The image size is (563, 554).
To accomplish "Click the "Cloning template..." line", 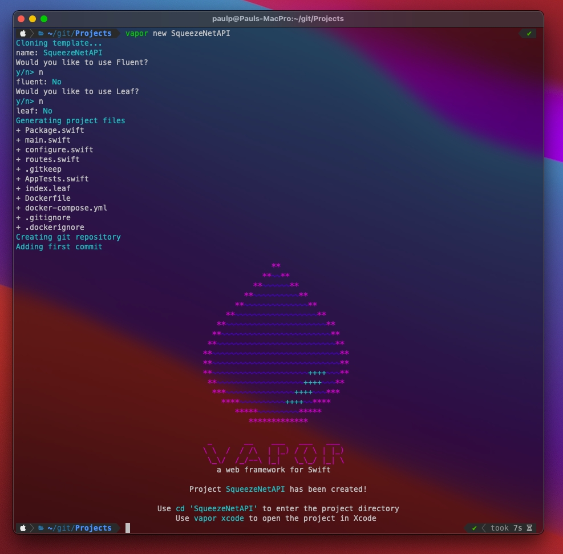I will [x=59, y=43].
